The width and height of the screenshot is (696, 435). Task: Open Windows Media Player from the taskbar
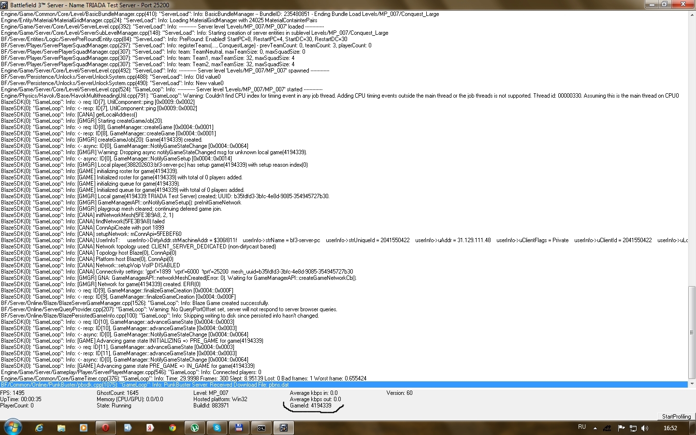point(84,428)
